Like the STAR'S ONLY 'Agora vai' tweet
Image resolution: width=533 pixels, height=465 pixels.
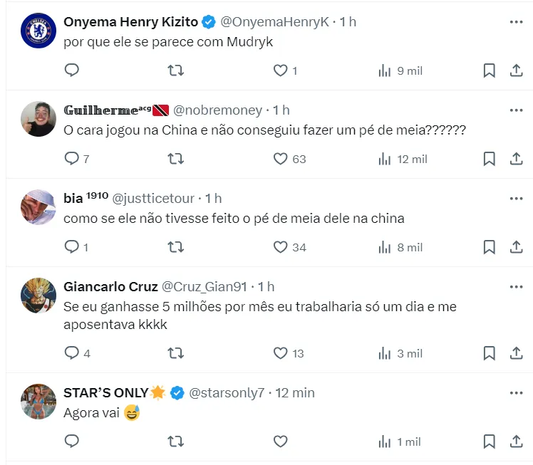pyautogui.click(x=281, y=442)
